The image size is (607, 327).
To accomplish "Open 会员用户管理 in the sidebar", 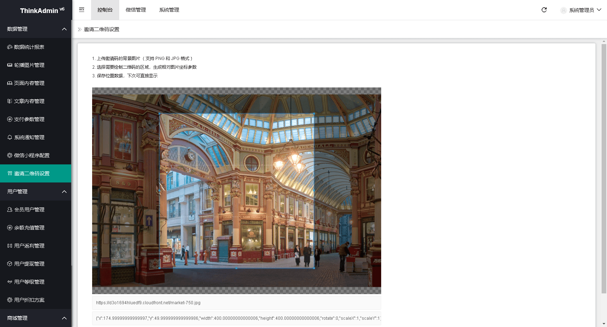I will click(29, 210).
